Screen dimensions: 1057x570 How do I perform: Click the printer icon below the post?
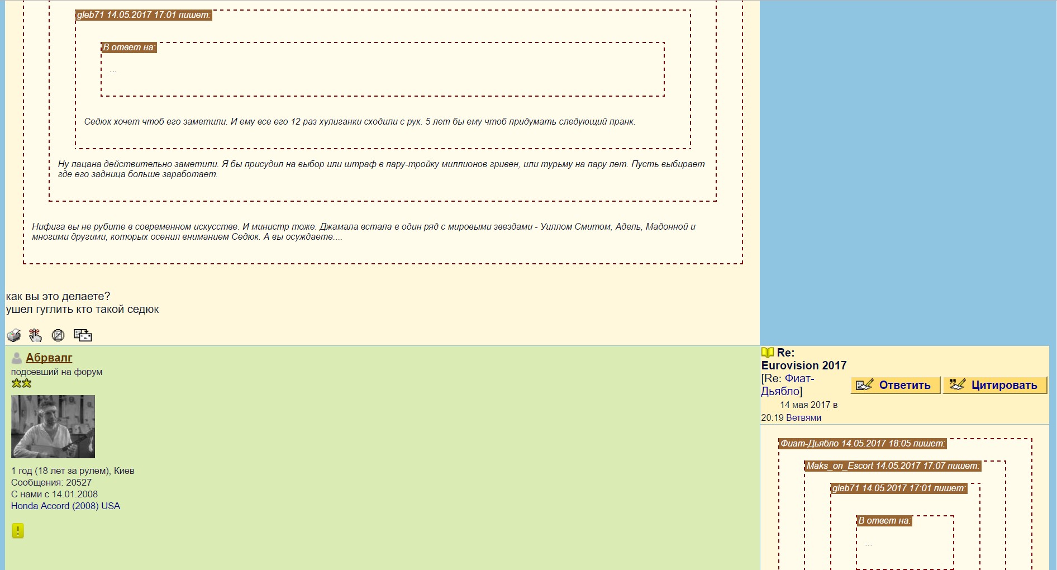click(14, 335)
